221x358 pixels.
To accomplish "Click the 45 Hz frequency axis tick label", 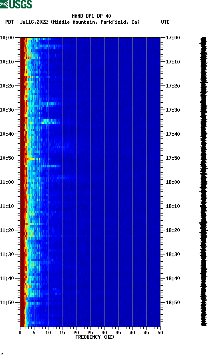I will click(146, 333).
